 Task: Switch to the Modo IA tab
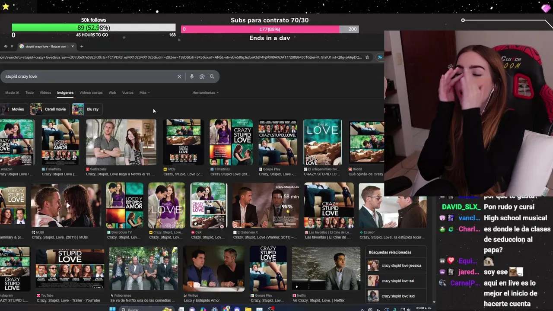pyautogui.click(x=12, y=92)
